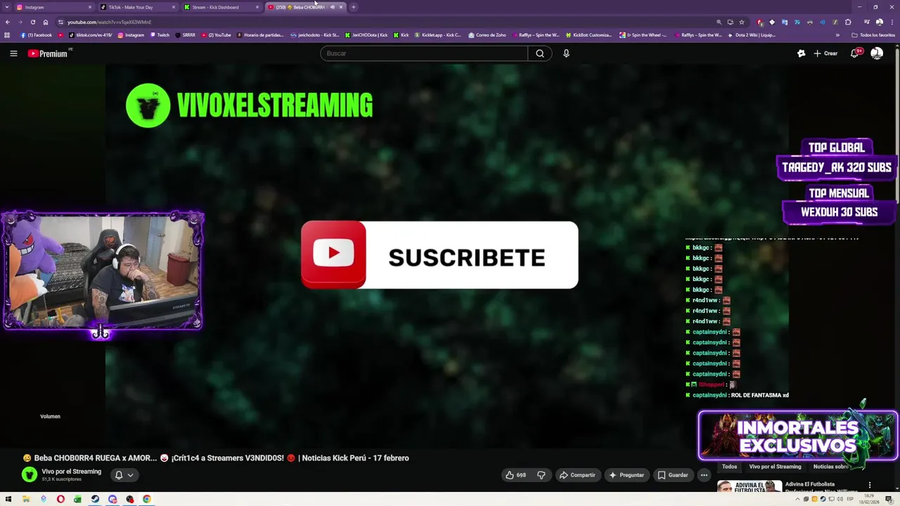Open Opera browser from taskbar
The image size is (900, 506).
60,500
